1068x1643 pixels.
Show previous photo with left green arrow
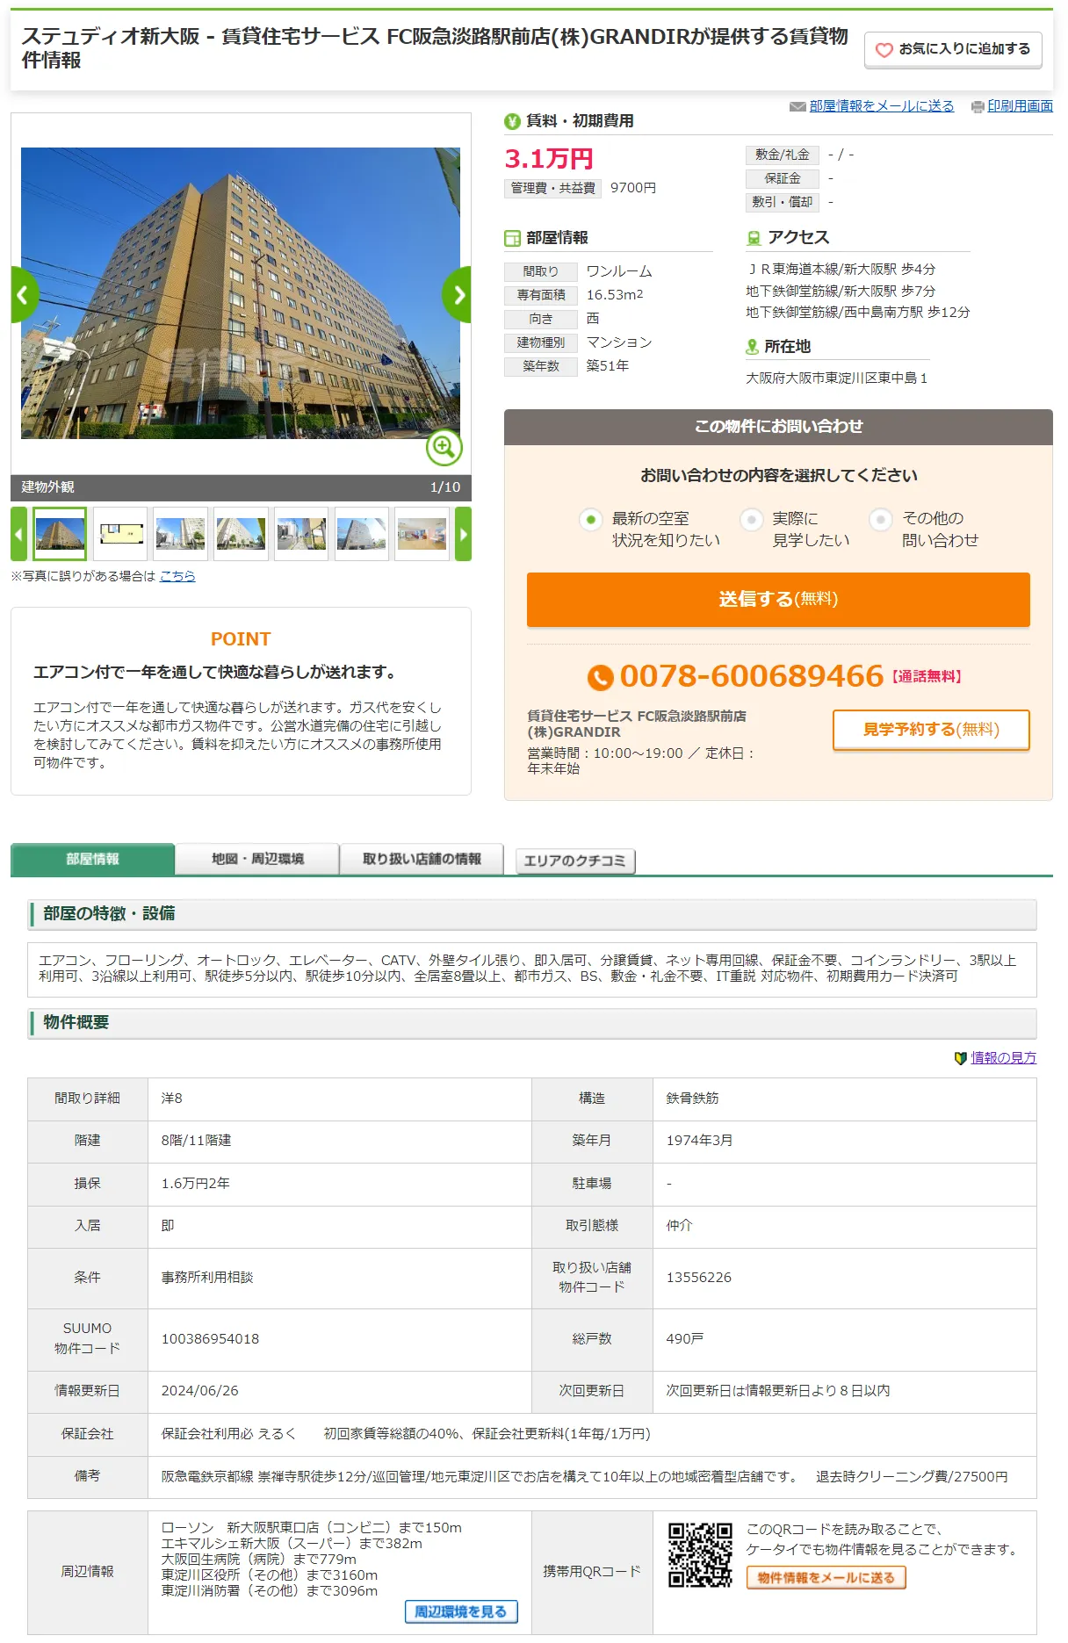coord(24,295)
